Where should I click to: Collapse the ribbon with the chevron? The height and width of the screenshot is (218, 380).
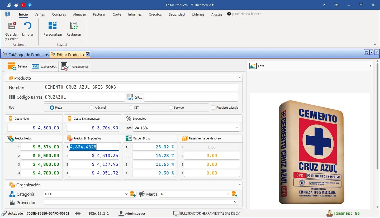coord(375,44)
